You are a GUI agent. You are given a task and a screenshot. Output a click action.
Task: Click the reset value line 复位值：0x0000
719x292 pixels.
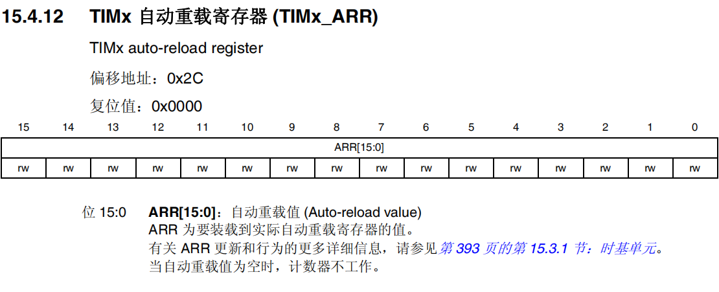pos(146,106)
